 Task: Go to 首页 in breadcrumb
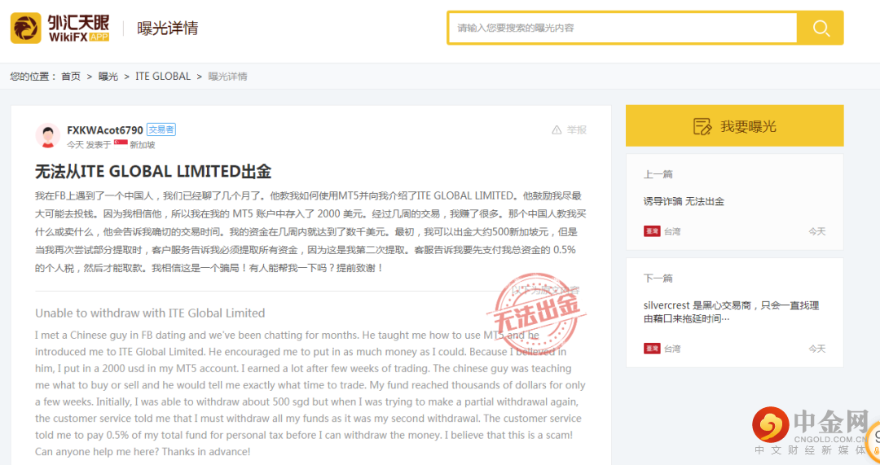(x=71, y=77)
